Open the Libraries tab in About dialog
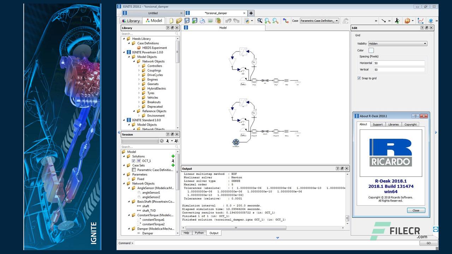 pyautogui.click(x=393, y=125)
